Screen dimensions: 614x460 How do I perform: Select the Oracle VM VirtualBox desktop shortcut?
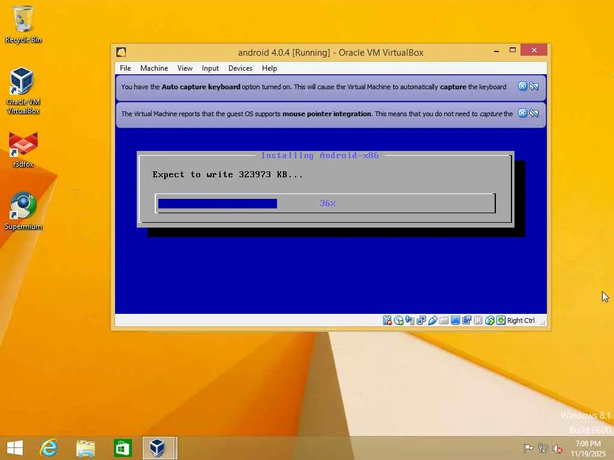(x=23, y=91)
